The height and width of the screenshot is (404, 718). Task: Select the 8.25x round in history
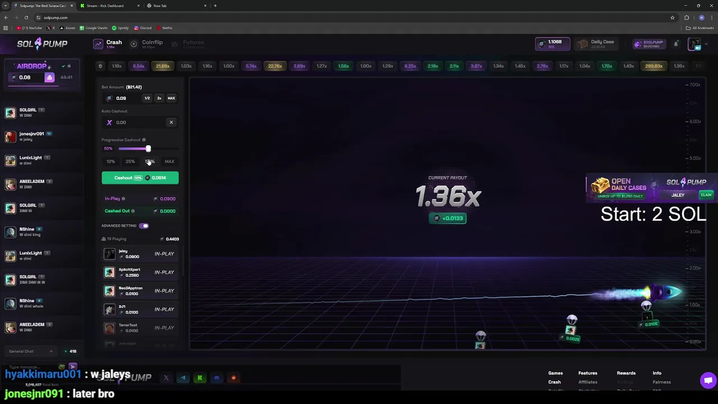[x=410, y=66]
